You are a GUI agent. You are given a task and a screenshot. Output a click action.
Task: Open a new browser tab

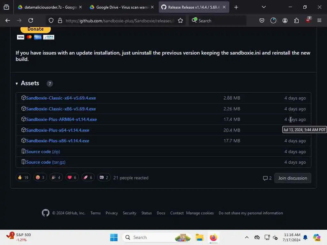[236, 7]
